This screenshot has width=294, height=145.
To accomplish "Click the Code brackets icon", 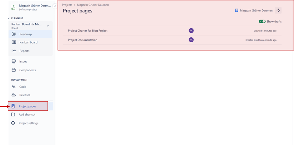I will [x=13, y=87].
